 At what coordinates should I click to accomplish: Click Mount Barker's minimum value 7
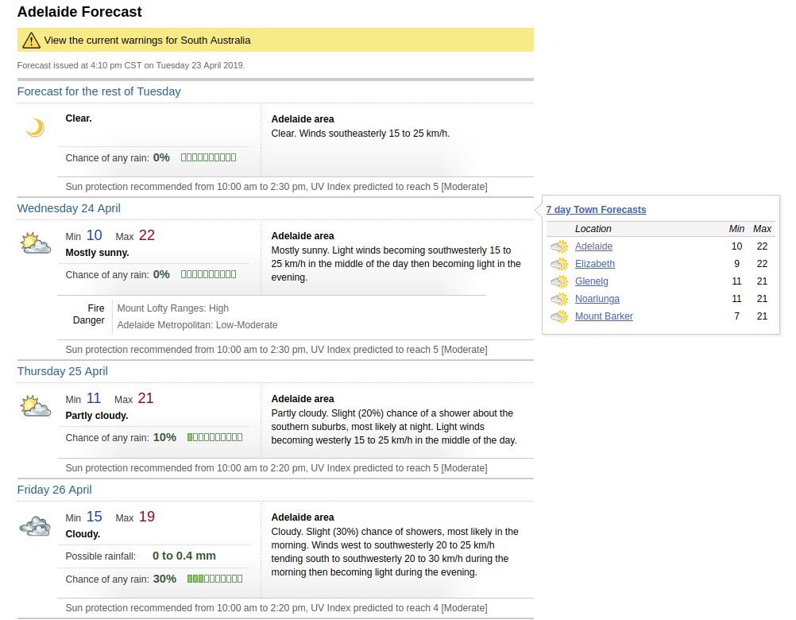coord(736,316)
